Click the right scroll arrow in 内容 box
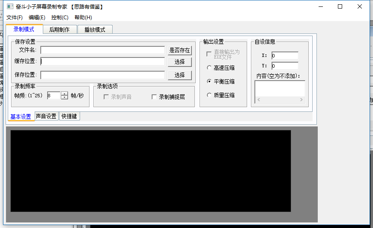 point(301,100)
